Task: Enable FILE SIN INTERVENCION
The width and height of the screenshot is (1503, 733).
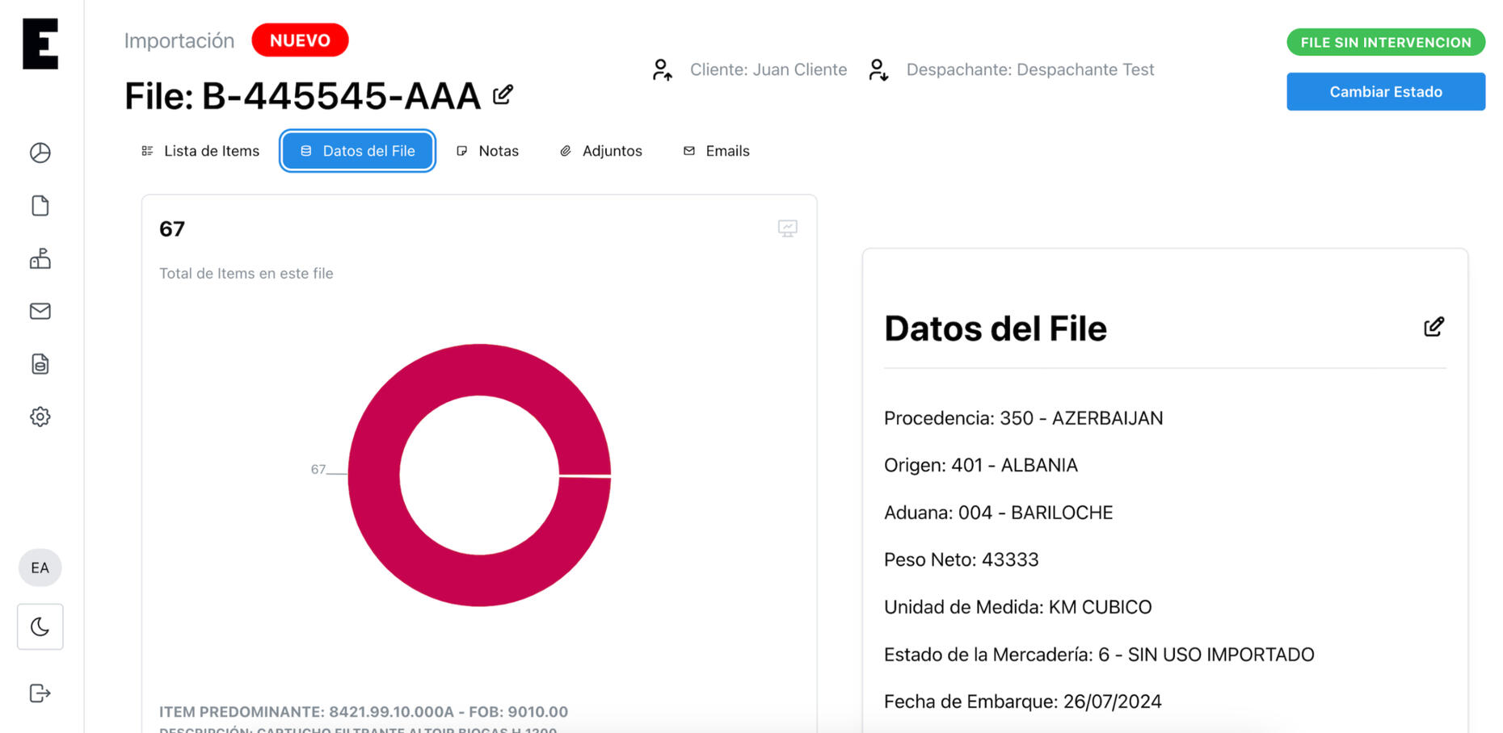Action: coord(1385,42)
